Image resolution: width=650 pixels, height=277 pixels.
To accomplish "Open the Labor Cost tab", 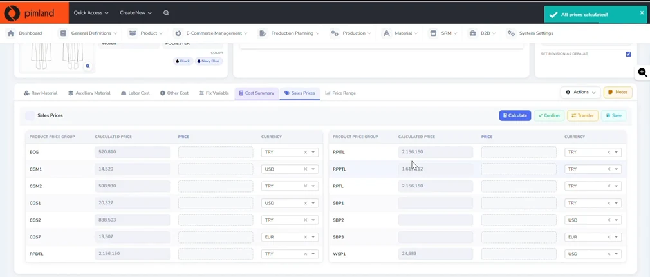I will tap(136, 93).
